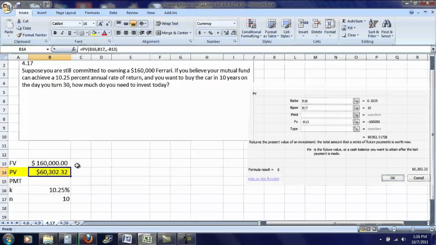436x245 pixels.
Task: Click the Pmt argument input field
Action: 327,115
